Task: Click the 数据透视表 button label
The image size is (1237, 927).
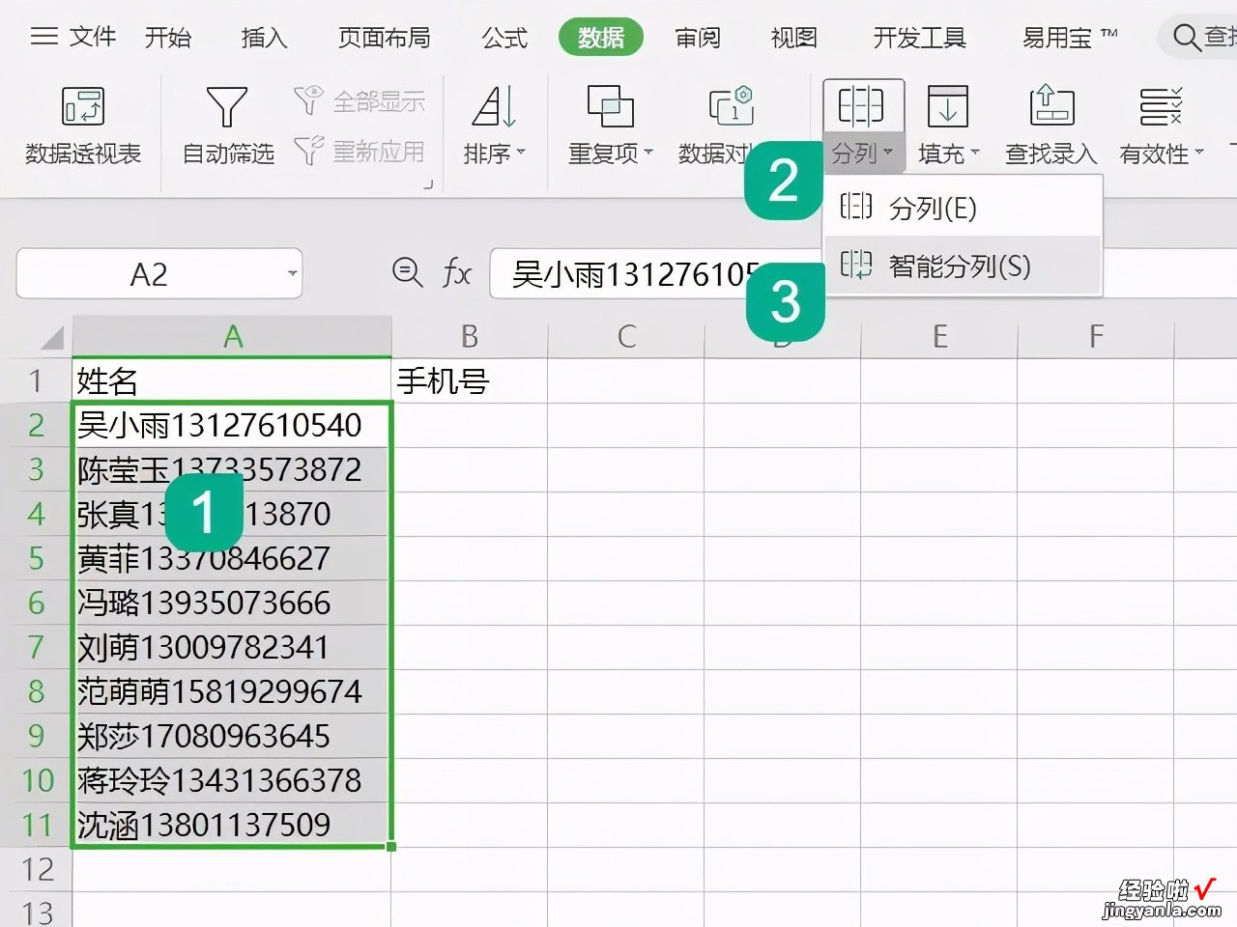Action: (x=83, y=154)
